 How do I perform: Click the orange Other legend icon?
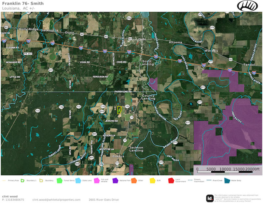click(133, 180)
